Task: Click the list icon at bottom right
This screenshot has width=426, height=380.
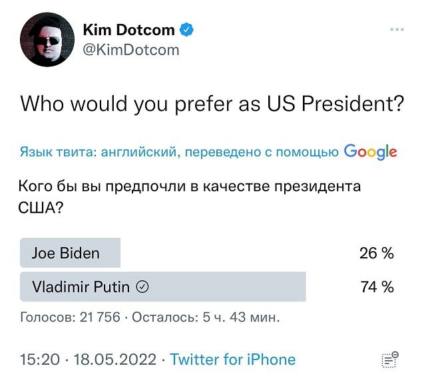Action: (x=389, y=359)
